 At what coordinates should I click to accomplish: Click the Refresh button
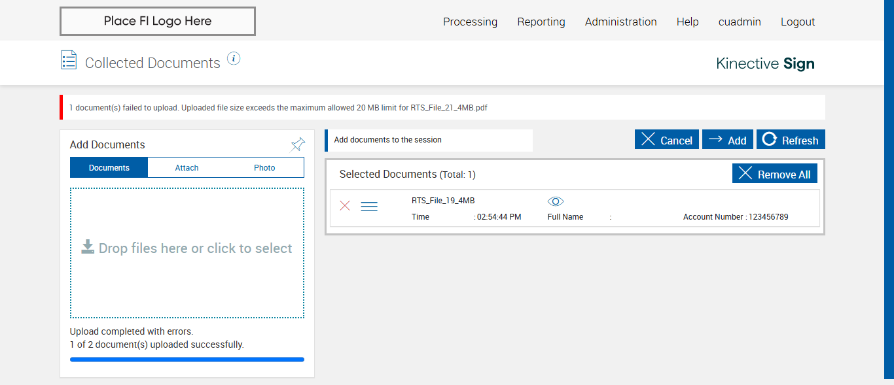(x=791, y=140)
